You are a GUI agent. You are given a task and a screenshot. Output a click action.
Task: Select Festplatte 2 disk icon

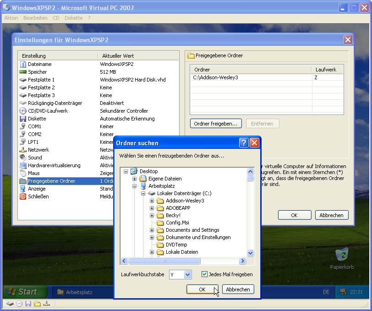[x=23, y=87]
